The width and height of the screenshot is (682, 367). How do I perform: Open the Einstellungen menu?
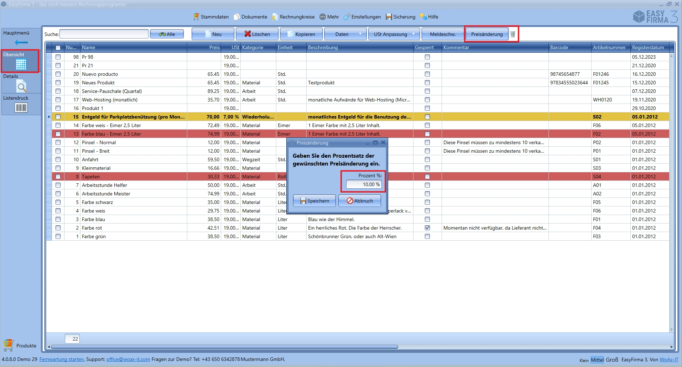362,17
